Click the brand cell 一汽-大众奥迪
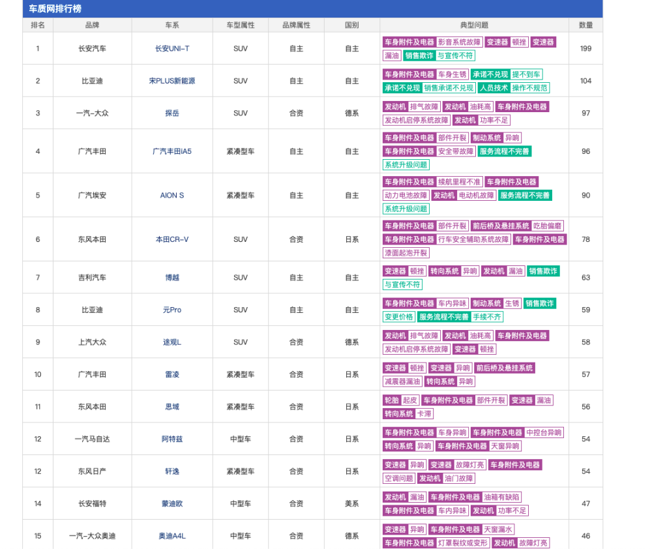Viewport: 652px width, 549px height. 93,536
